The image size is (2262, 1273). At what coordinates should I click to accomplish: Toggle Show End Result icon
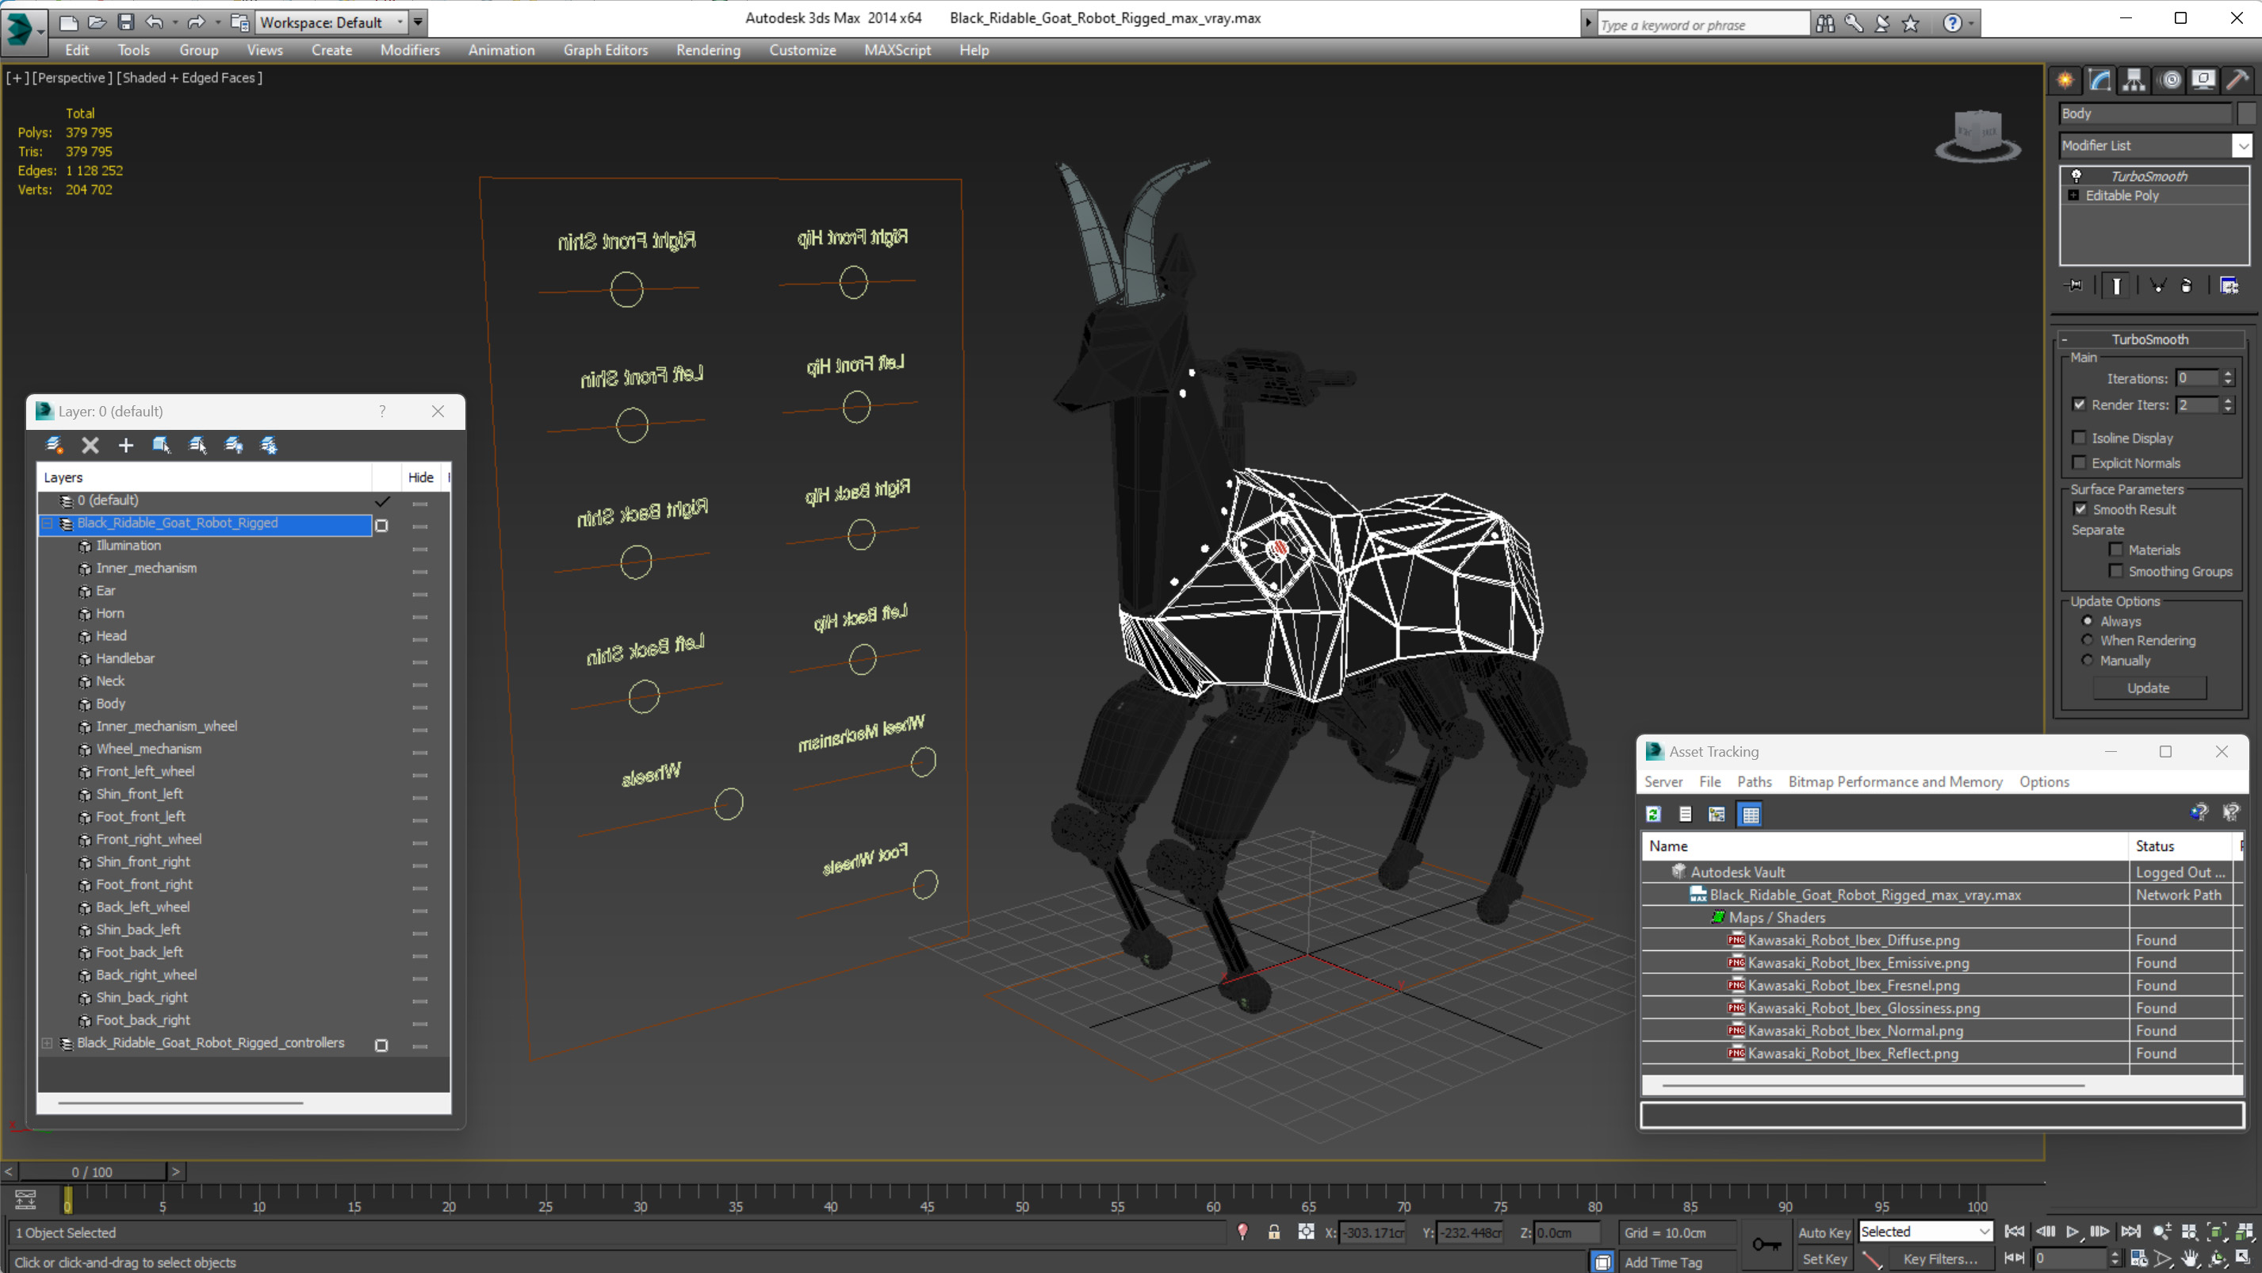[2115, 286]
